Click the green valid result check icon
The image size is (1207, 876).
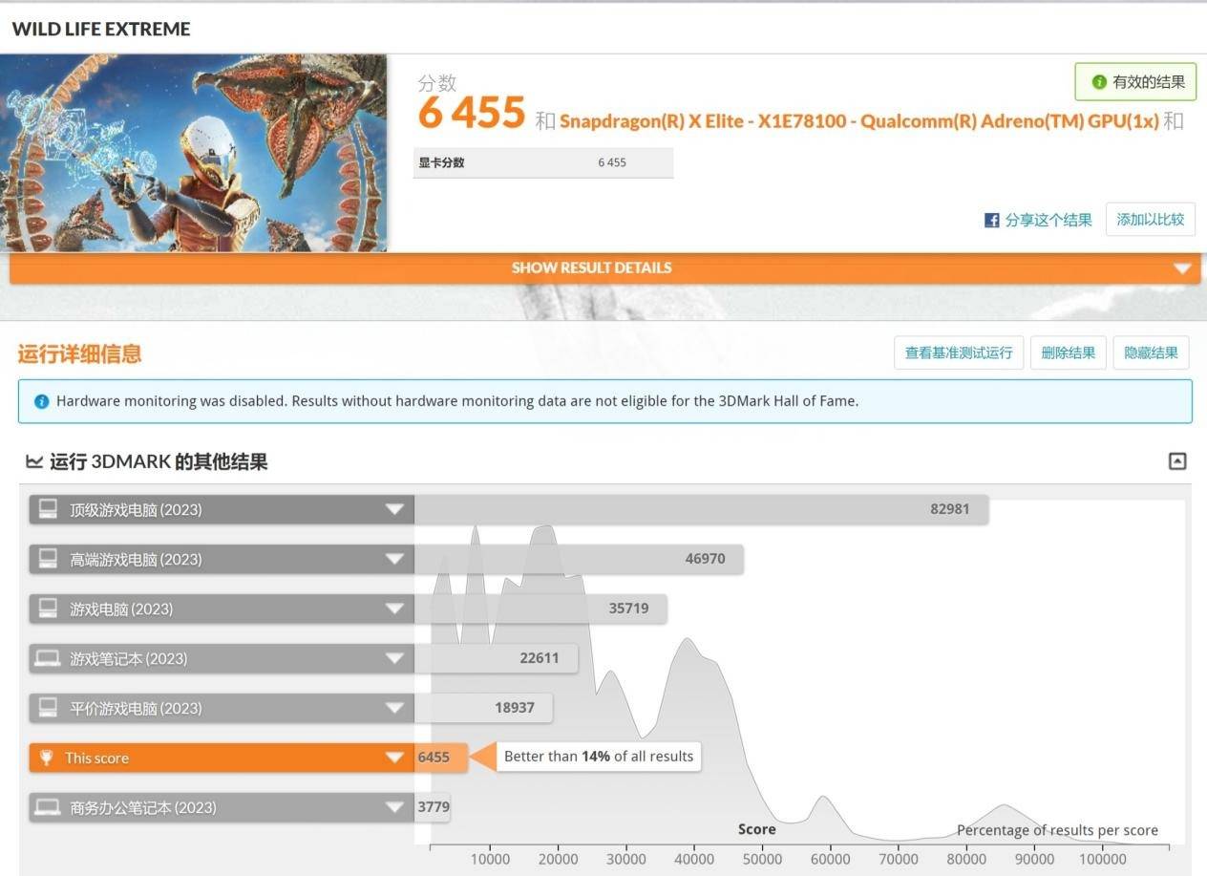pos(1099,82)
